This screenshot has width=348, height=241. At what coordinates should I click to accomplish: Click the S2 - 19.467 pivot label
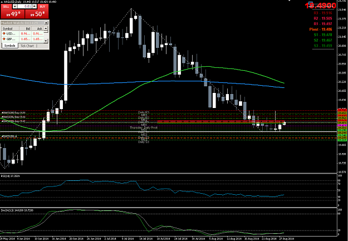point(323,40)
